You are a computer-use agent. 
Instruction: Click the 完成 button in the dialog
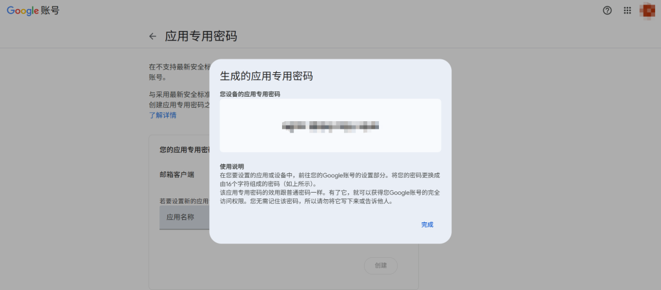(427, 225)
